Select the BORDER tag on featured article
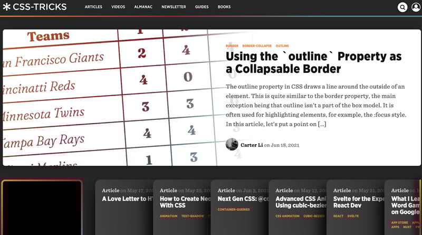422x235 pixels. click(232, 46)
